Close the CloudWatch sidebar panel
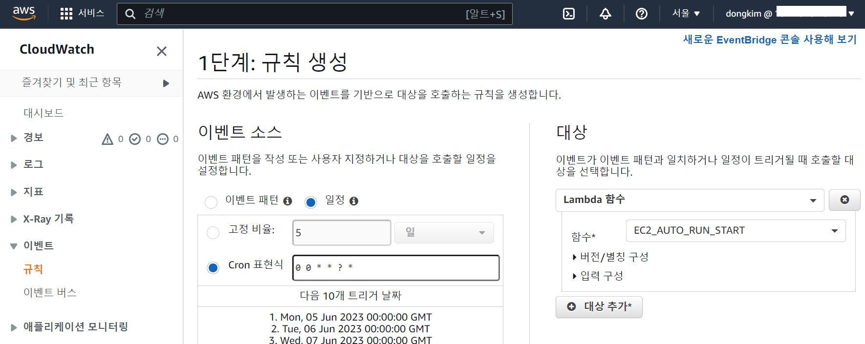 click(x=162, y=51)
